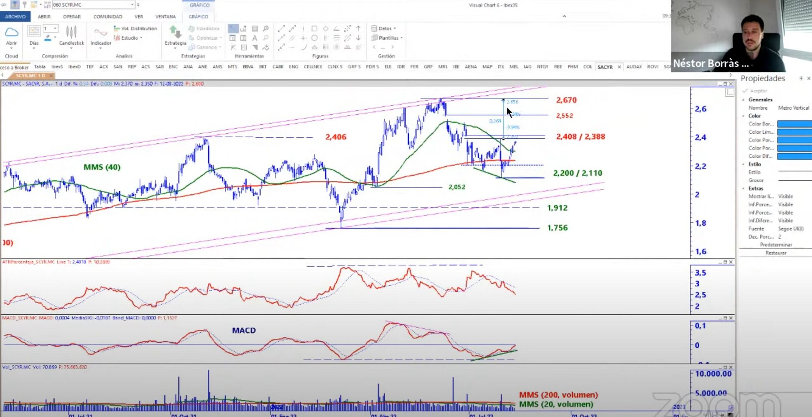Click the zoom magnifier tool
812x417 pixels.
click(x=265, y=29)
